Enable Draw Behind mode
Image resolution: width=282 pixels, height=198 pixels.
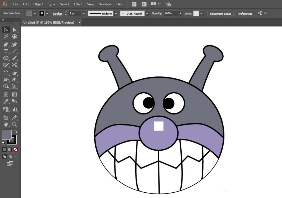tap(10, 156)
